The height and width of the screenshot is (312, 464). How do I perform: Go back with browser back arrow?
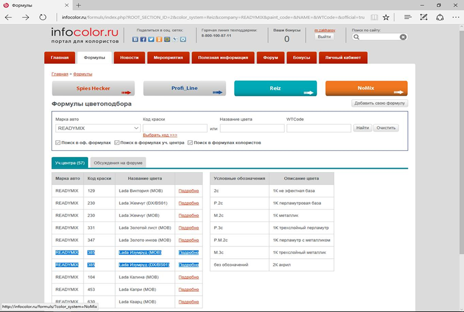coord(8,17)
